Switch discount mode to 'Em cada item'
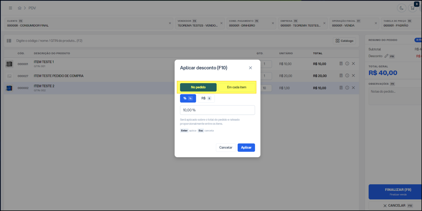 coord(237,87)
